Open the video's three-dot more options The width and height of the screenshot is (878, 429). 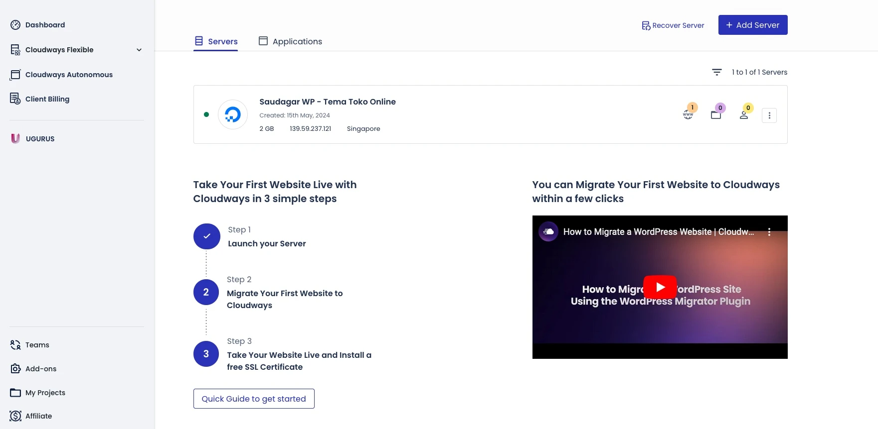coord(769,232)
